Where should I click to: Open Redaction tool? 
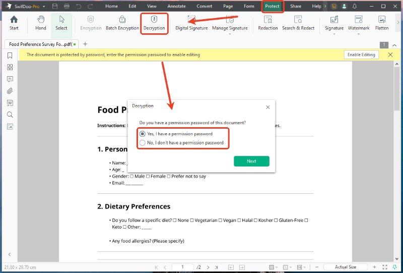(268, 23)
